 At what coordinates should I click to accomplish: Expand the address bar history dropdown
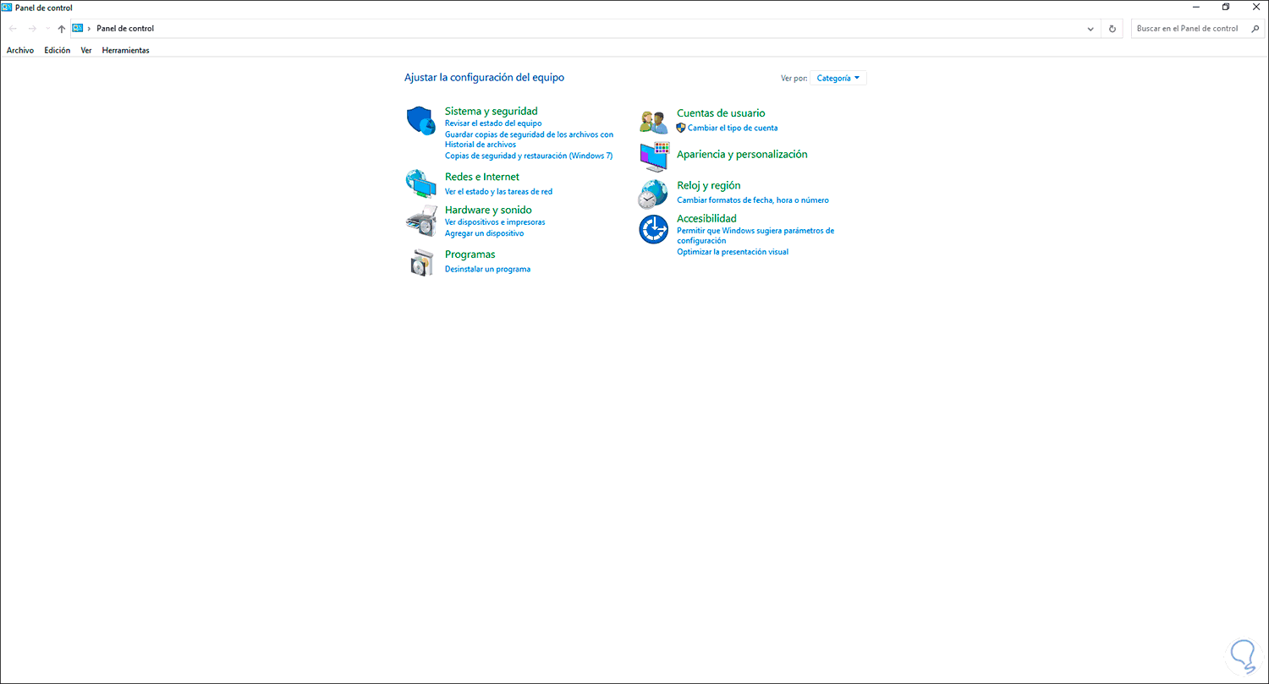pos(1090,29)
